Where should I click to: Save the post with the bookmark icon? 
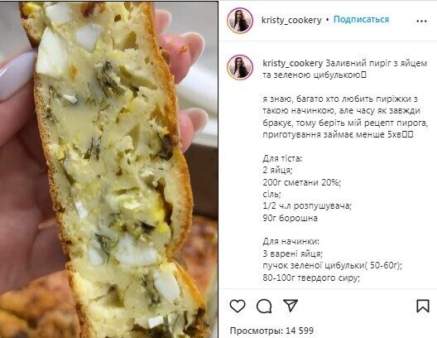(x=422, y=306)
